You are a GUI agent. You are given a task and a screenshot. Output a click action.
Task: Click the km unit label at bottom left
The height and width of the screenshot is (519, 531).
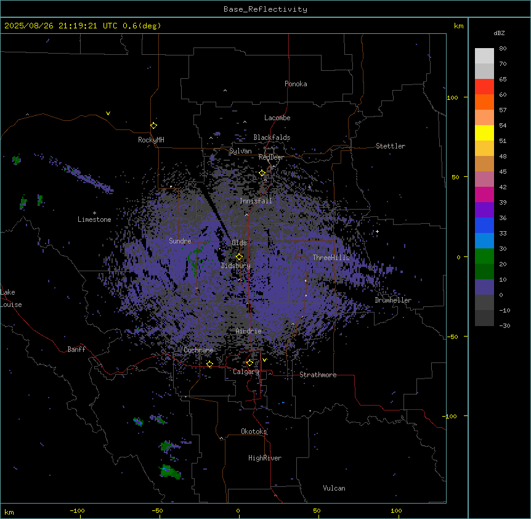9,512
